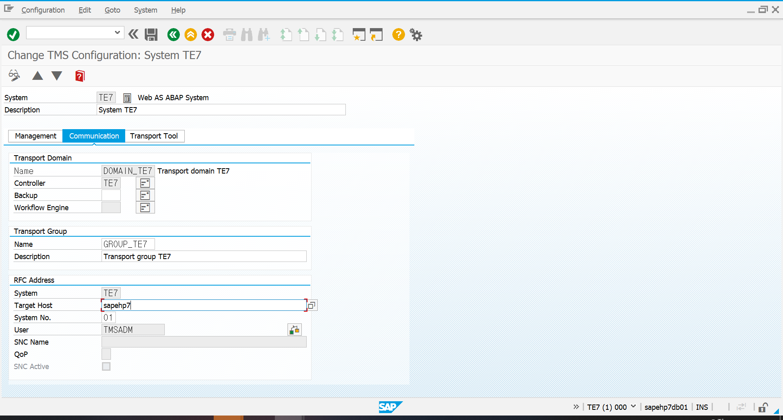
Task: Click the user selection icon beside TMSADM
Action: click(x=294, y=329)
